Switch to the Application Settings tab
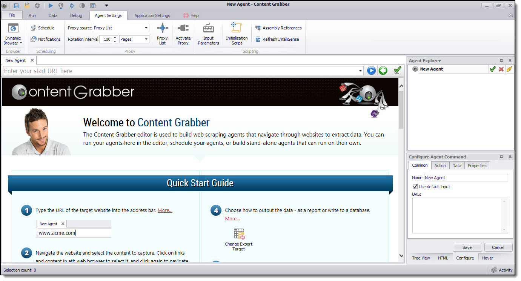This screenshot has width=521, height=281. click(x=152, y=15)
